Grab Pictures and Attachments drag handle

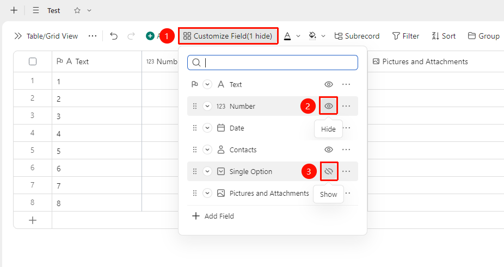click(194, 193)
